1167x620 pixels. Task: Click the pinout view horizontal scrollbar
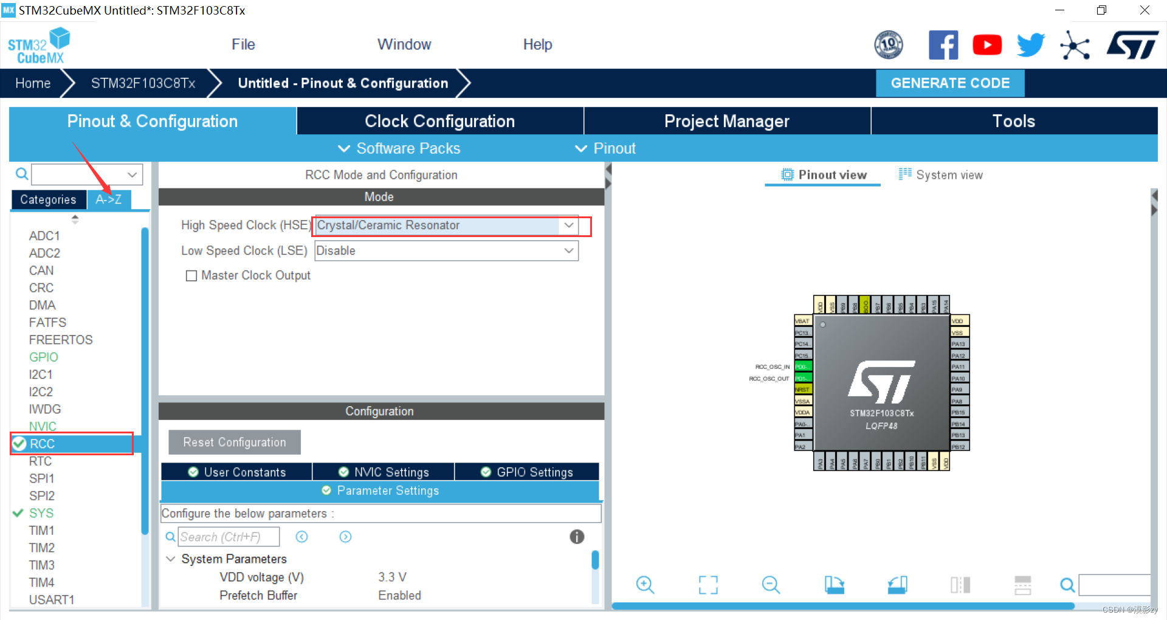tap(843, 605)
